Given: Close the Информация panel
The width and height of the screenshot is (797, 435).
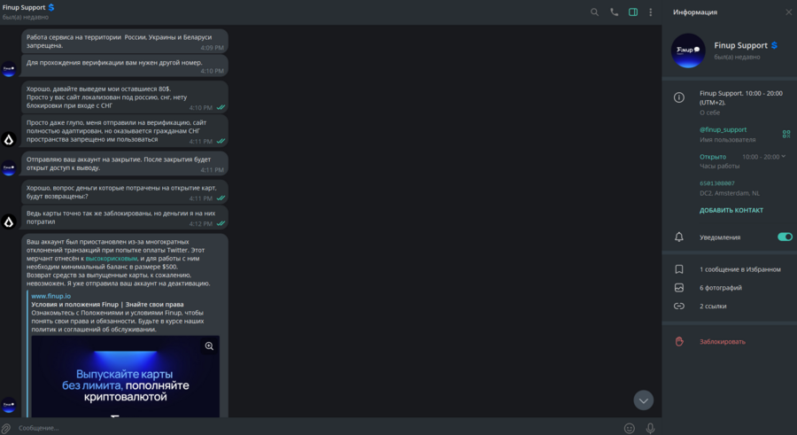Looking at the screenshot, I should [x=788, y=12].
